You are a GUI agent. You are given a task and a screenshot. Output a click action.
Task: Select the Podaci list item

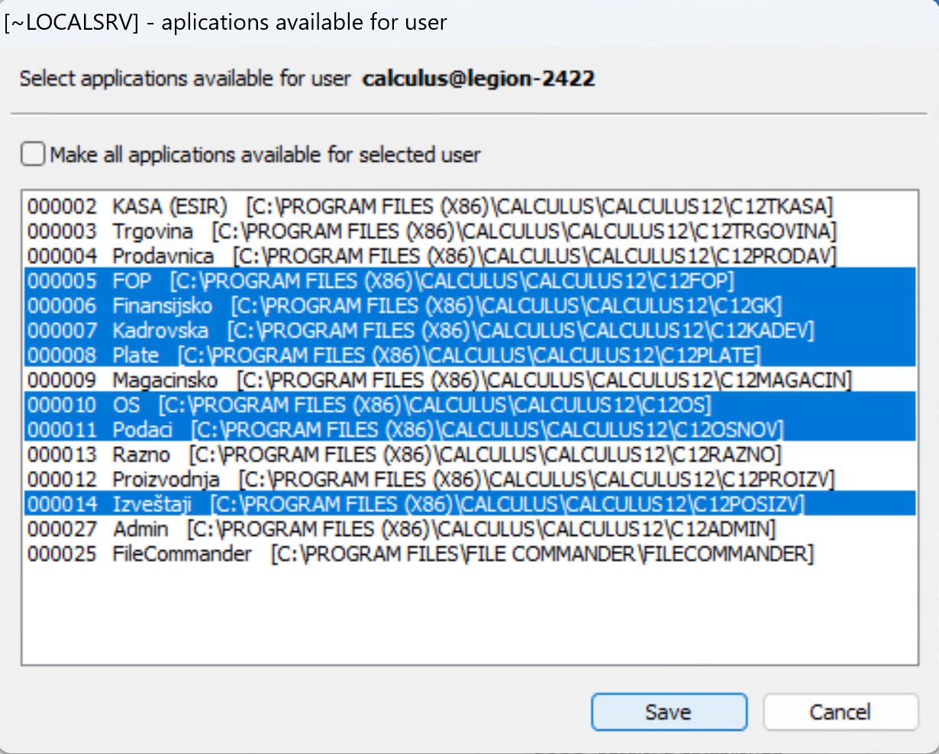[143, 430]
